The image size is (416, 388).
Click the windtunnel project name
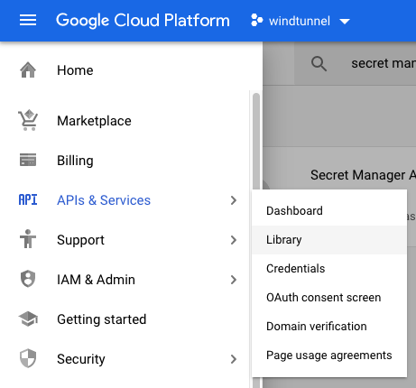pyautogui.click(x=300, y=21)
